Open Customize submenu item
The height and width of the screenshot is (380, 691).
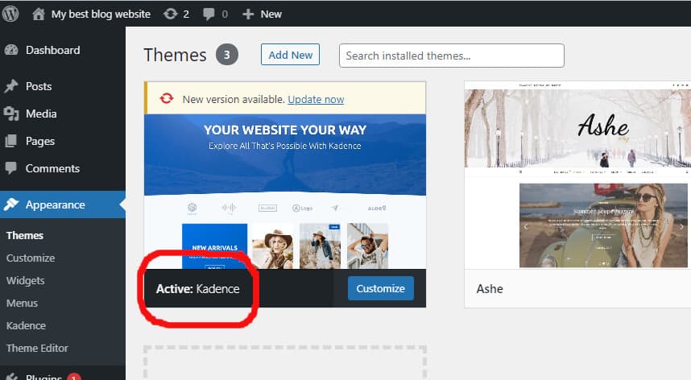(x=31, y=258)
